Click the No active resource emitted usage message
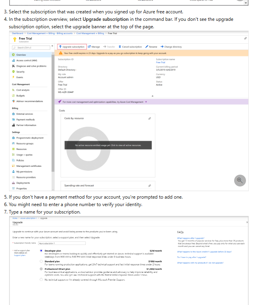The height and width of the screenshot is (305, 255). 108,145
